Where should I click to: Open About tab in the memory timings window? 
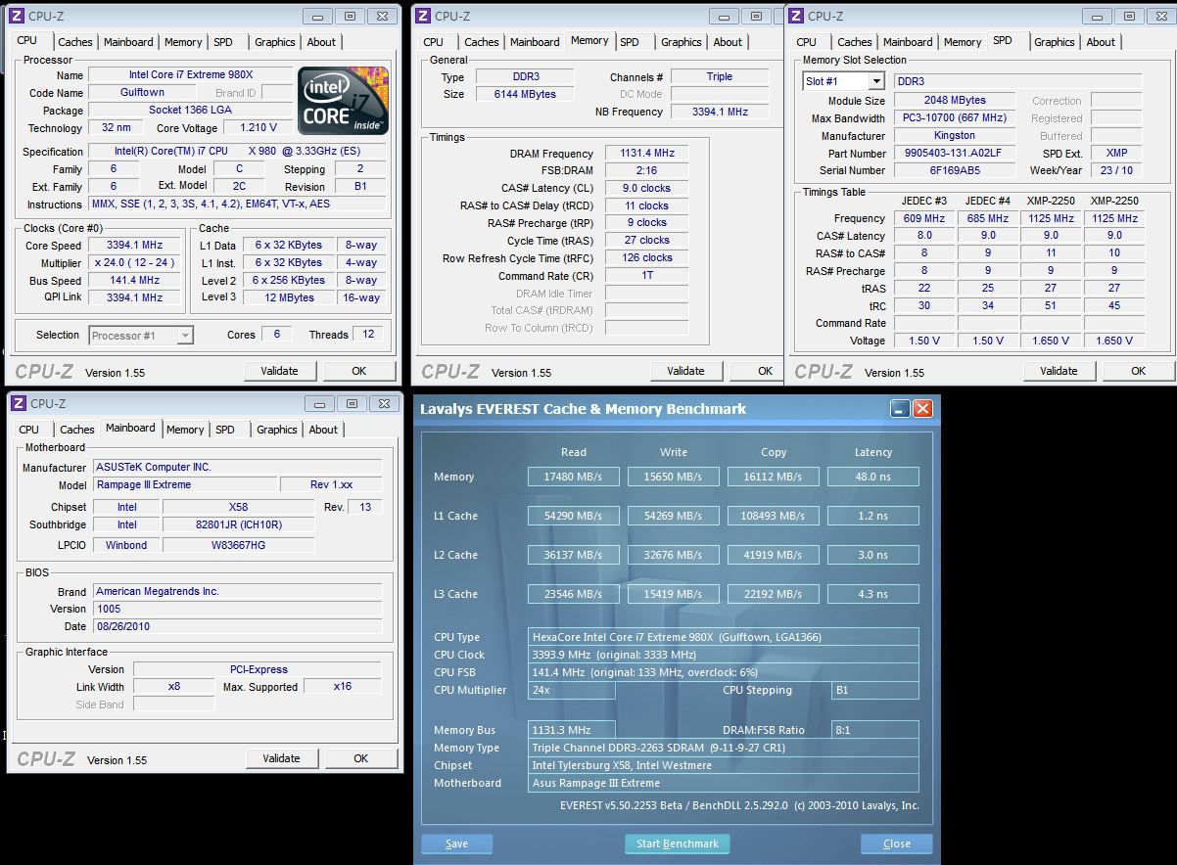(728, 42)
